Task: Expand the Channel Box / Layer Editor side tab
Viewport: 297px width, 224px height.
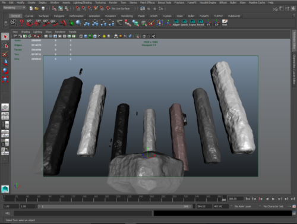Action: pos(294,70)
